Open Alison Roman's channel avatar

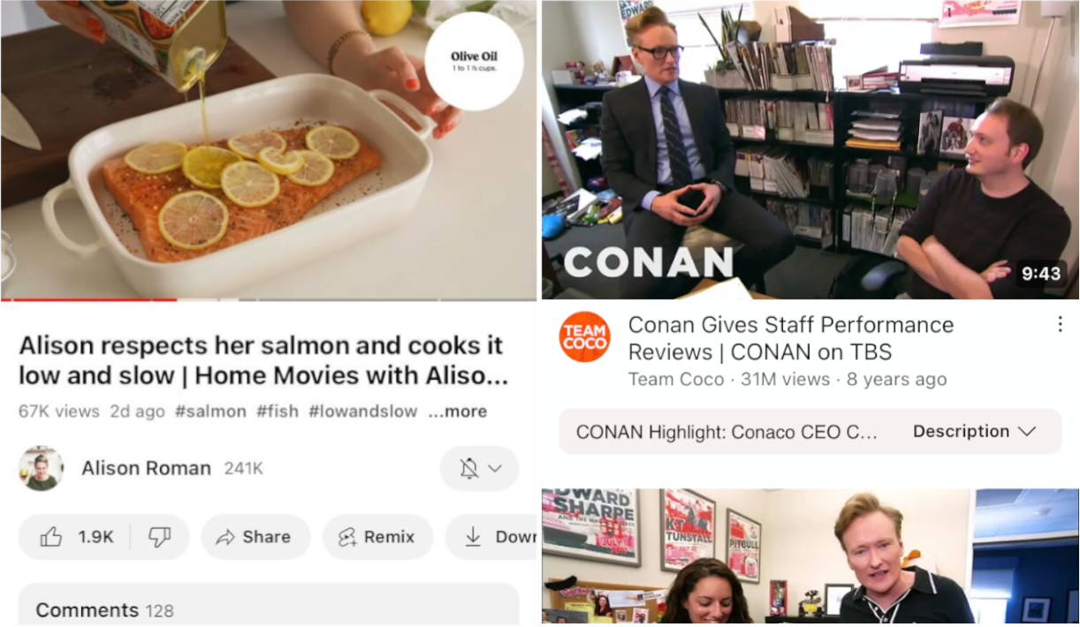point(42,468)
